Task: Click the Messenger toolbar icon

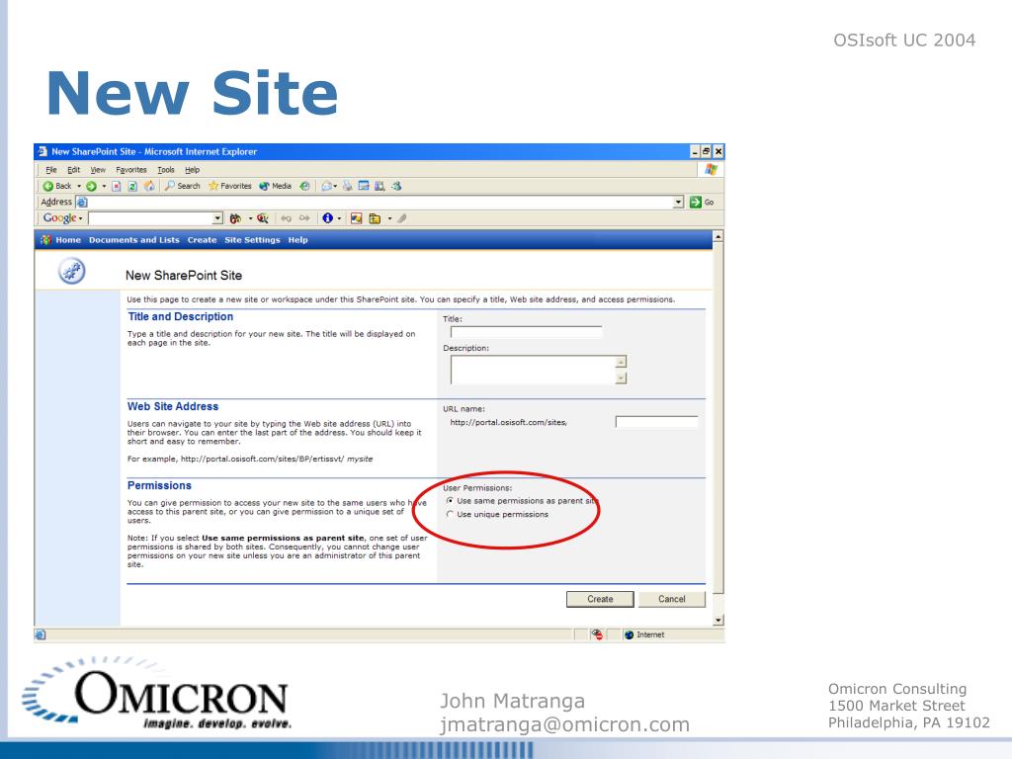Action: point(396,186)
